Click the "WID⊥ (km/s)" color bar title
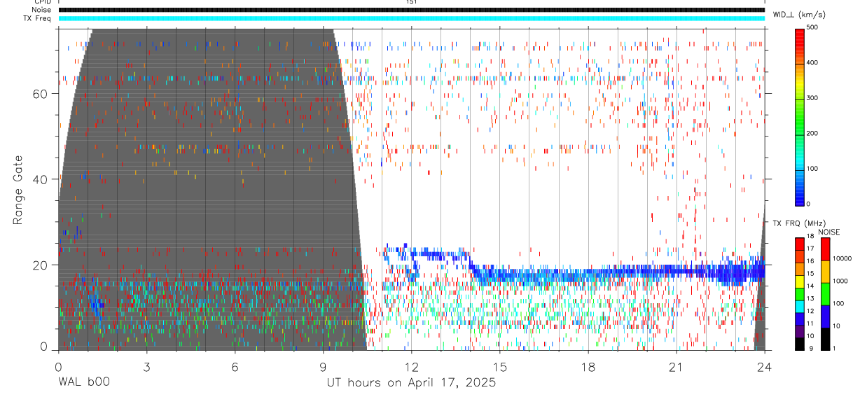This screenshot has width=860, height=397. [798, 14]
